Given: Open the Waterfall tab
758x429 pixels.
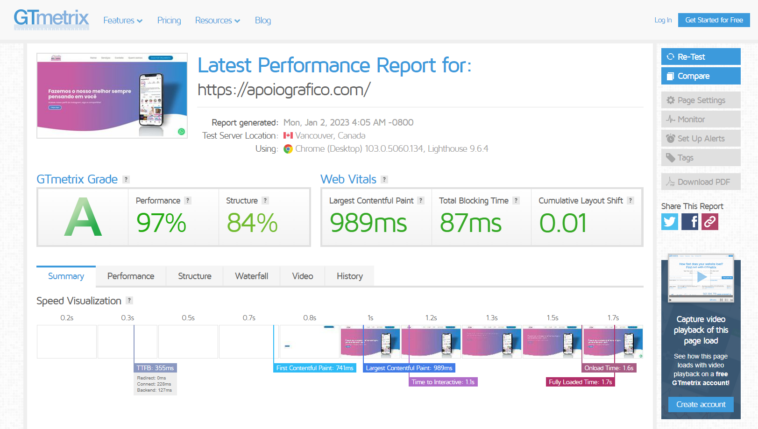Looking at the screenshot, I should click(x=252, y=276).
